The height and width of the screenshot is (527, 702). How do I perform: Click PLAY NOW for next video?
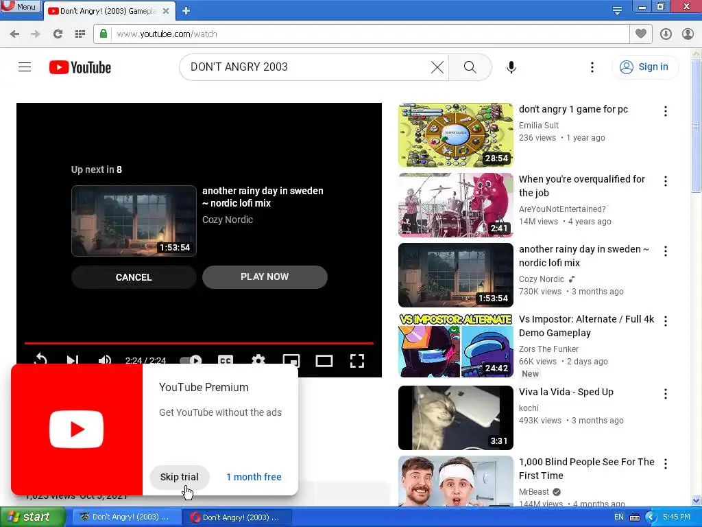(x=265, y=277)
